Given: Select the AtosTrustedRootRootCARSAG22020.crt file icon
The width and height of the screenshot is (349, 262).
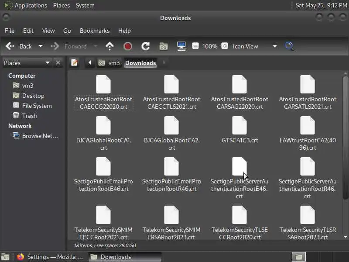Looking at the screenshot, I should click(x=240, y=84).
